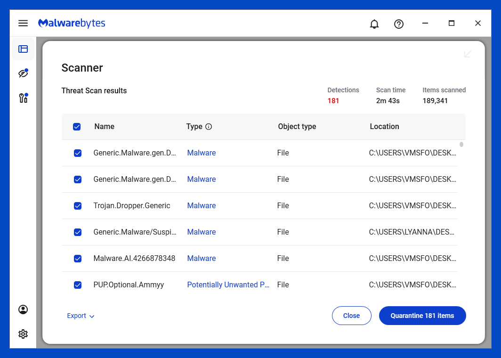Click the Malwarebytes logo
Viewport: 501px width, 358px height.
(72, 23)
